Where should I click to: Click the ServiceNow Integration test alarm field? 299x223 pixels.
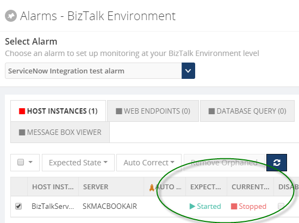[x=94, y=71]
